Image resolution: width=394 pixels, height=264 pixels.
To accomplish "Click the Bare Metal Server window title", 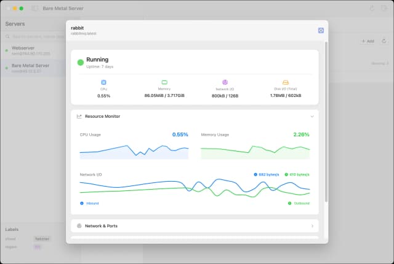I will [63, 8].
